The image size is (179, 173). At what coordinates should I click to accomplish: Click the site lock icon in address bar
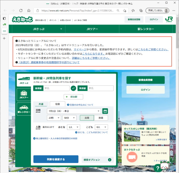coord(37,11)
